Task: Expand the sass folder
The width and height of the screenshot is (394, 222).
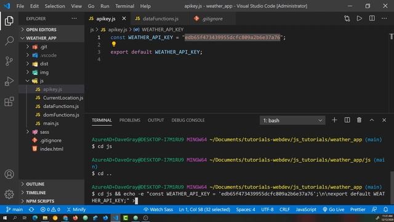Action: click(52, 132)
